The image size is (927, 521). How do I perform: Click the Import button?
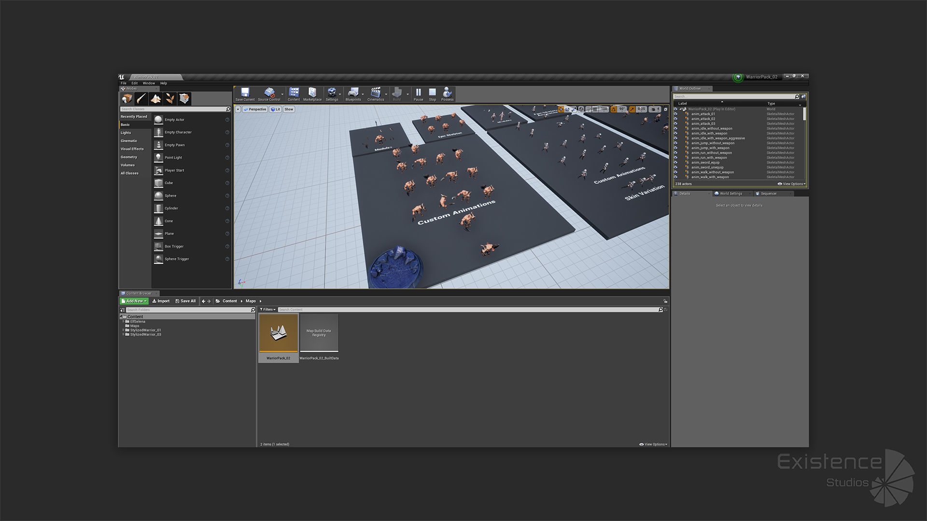coord(161,301)
